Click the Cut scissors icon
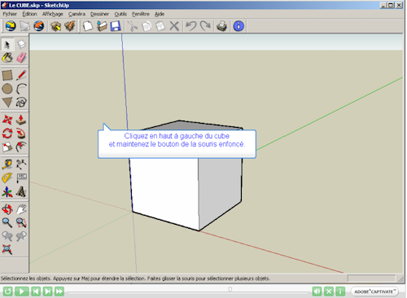This screenshot has width=407, height=298. click(x=133, y=26)
